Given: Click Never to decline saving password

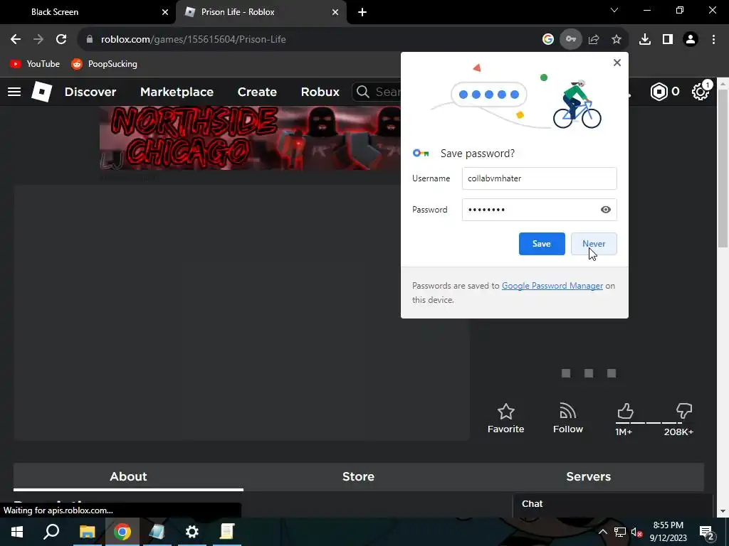Looking at the screenshot, I should tap(594, 244).
